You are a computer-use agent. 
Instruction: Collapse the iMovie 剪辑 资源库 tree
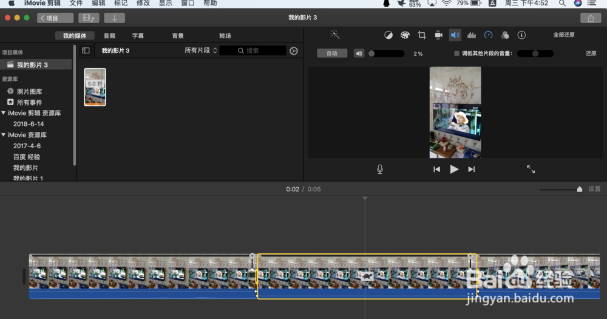(4, 113)
